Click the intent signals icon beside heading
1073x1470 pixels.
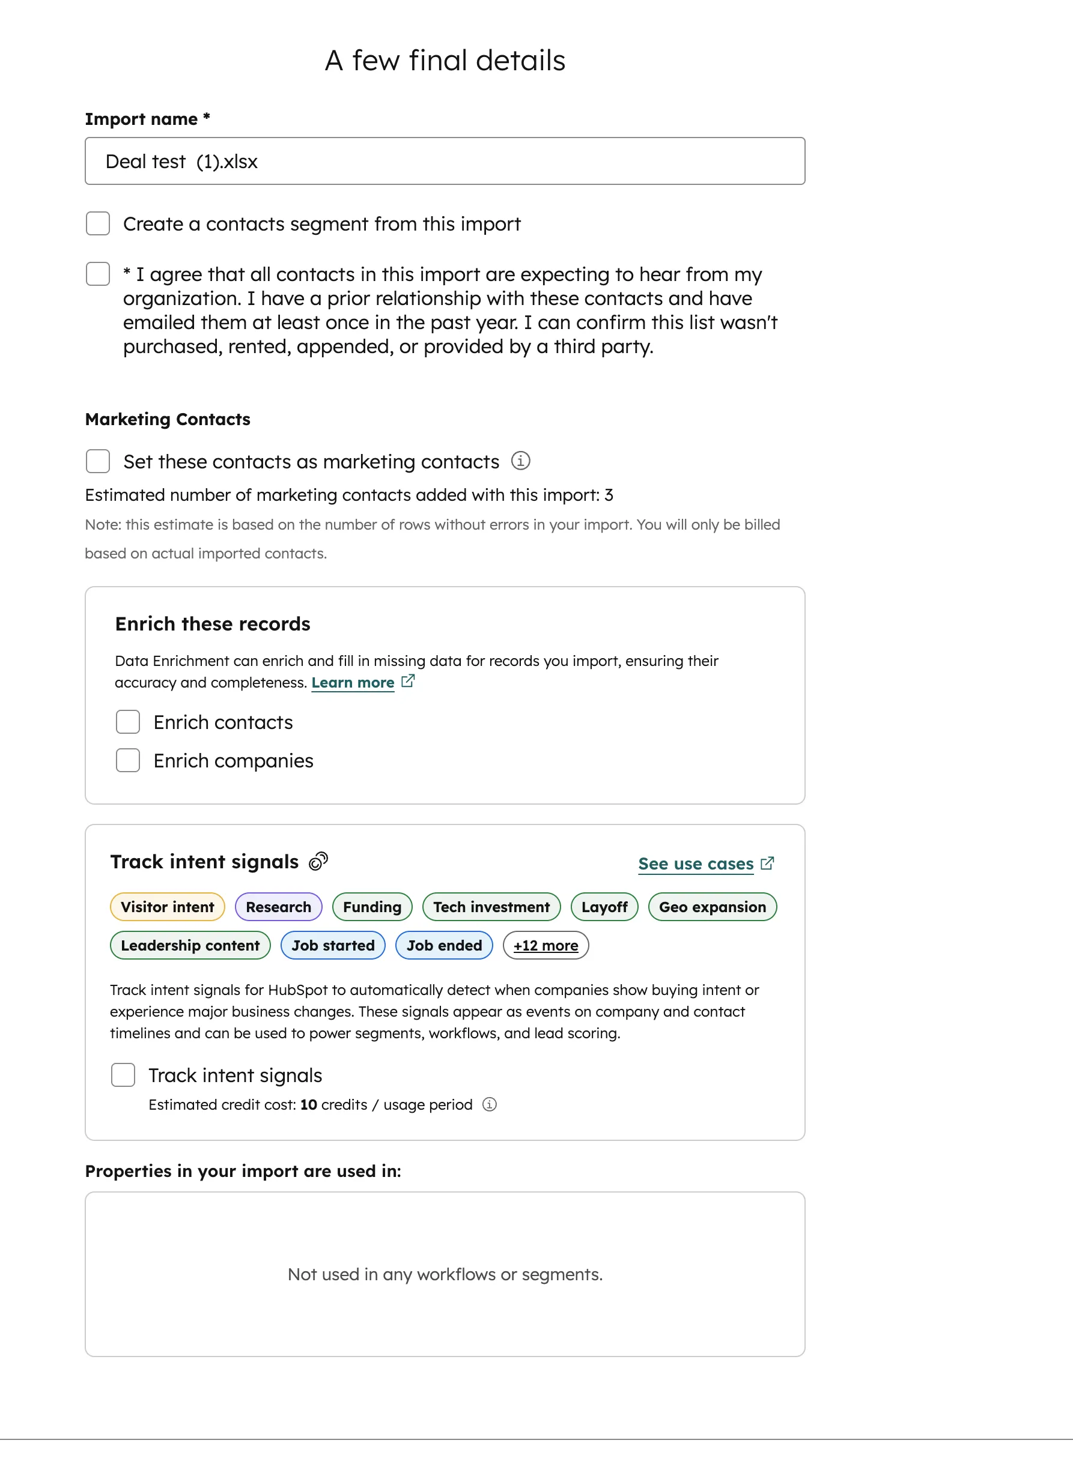point(318,861)
